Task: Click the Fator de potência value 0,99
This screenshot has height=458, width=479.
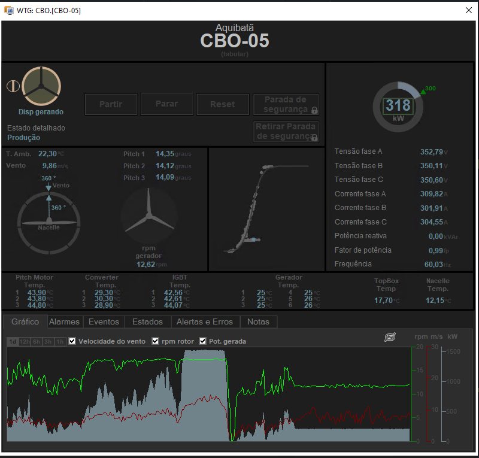Action: tap(436, 250)
